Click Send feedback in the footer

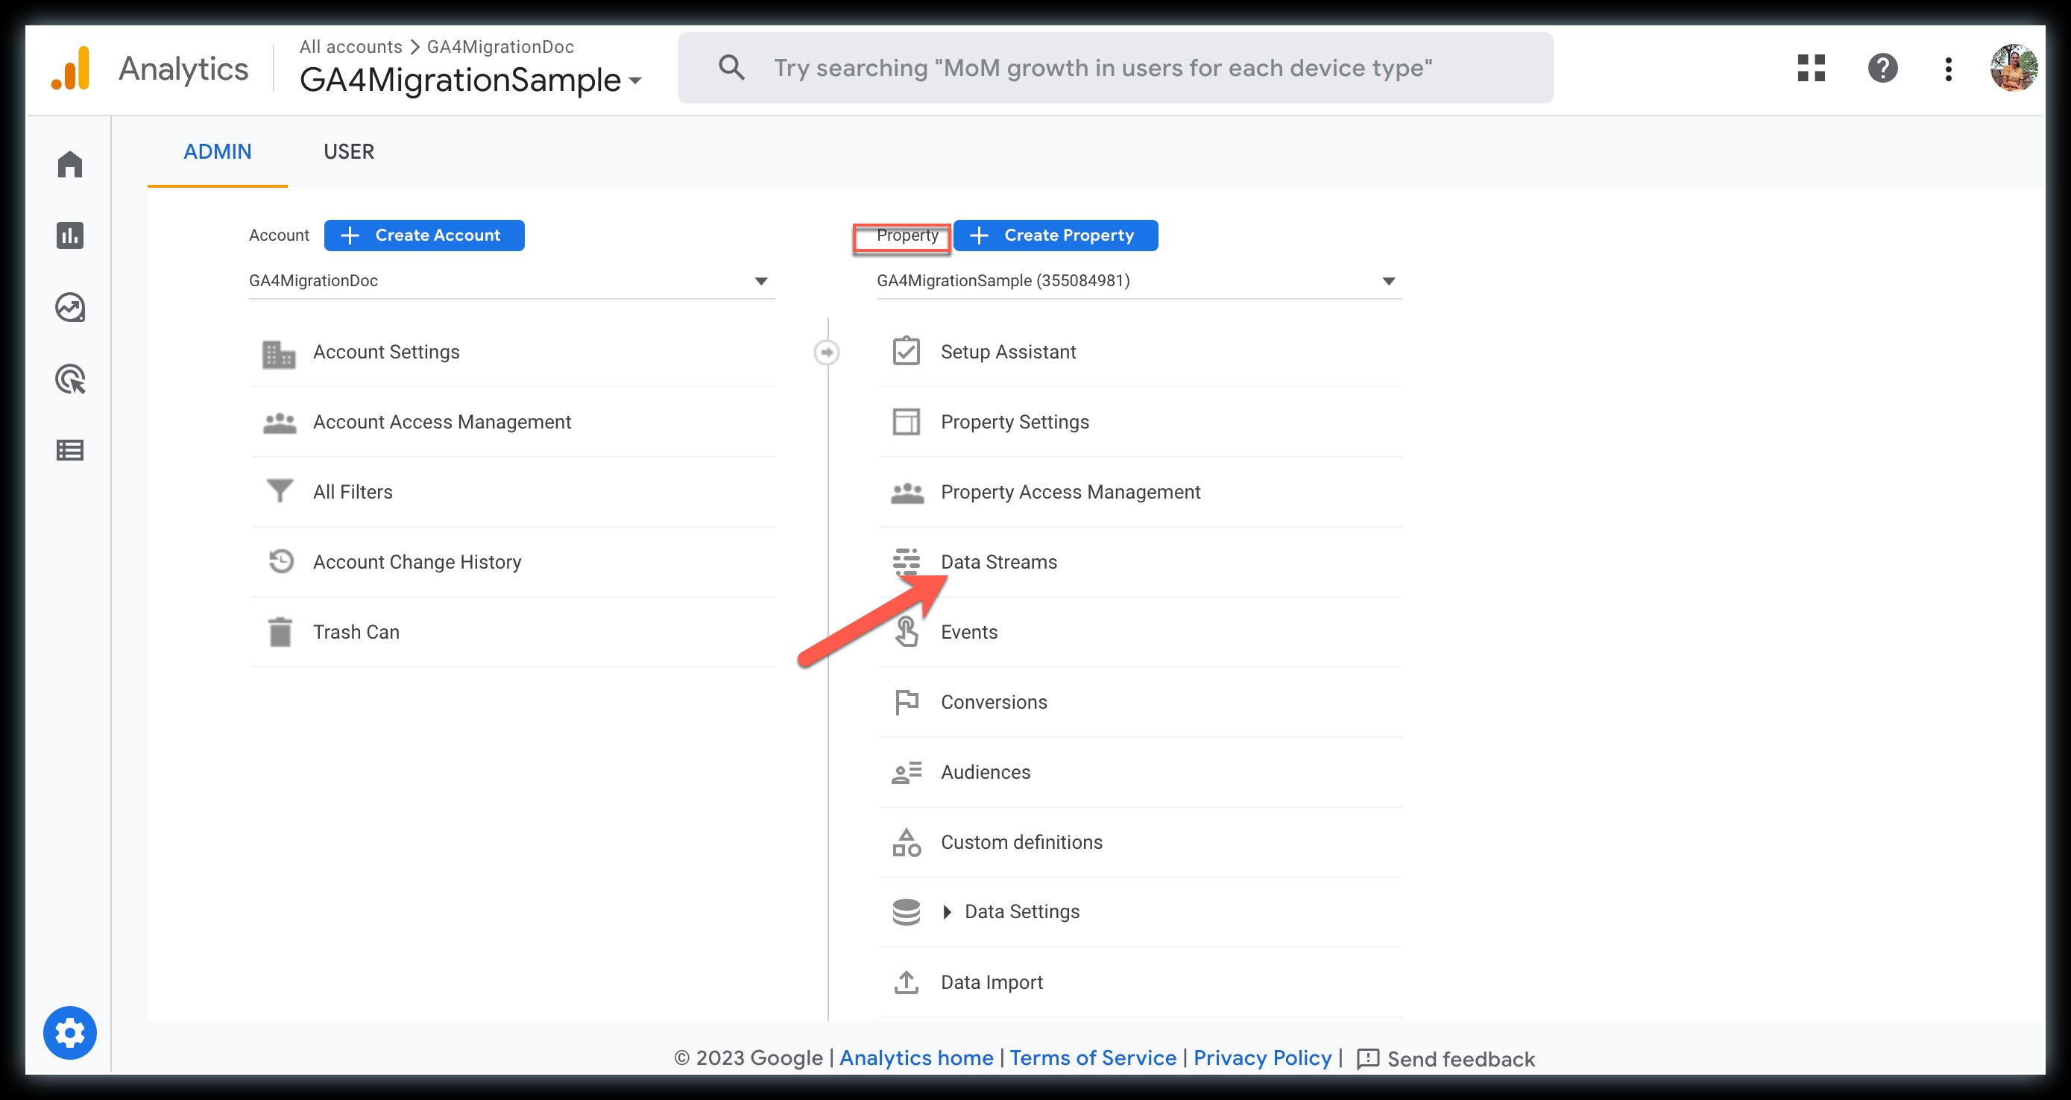[x=1446, y=1058]
